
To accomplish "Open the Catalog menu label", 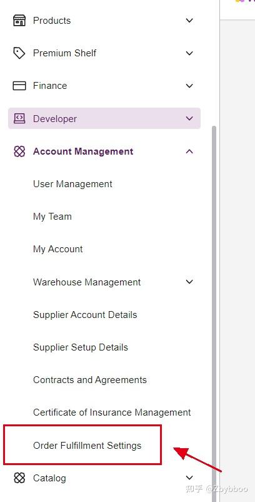I will (49, 478).
